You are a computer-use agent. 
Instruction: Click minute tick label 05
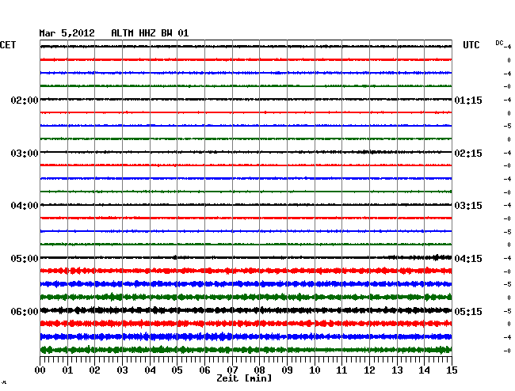point(177,370)
